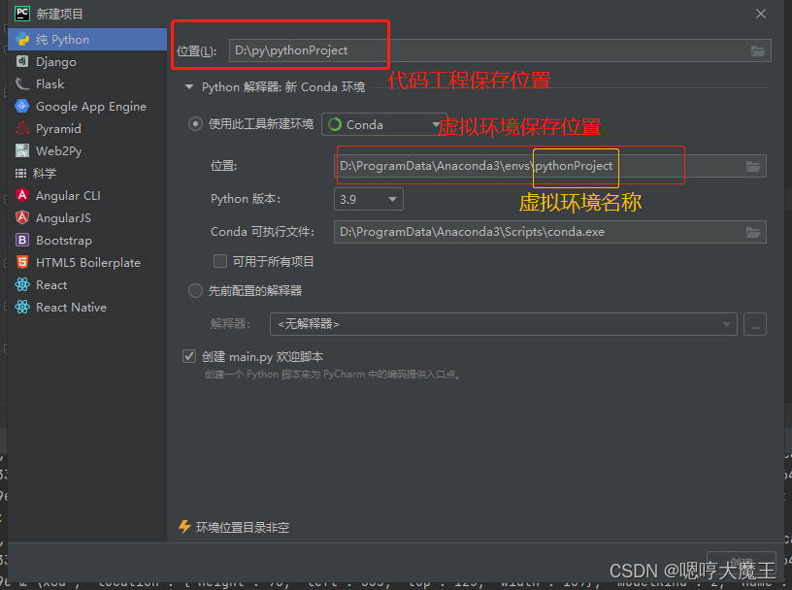Click the PyCharm logo in title bar
The width and height of the screenshot is (792, 590).
coord(22,14)
